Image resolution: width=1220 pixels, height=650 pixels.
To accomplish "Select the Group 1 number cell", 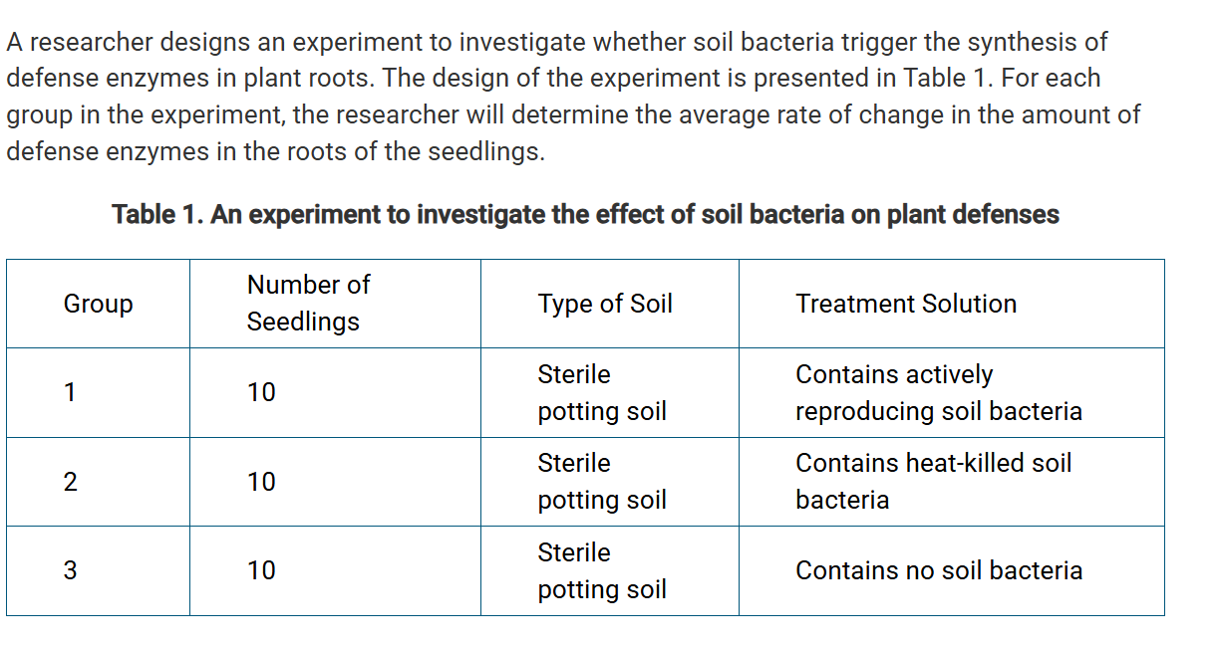I will click(70, 392).
